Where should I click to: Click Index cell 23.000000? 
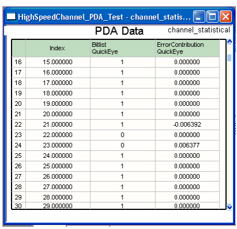click(x=58, y=145)
